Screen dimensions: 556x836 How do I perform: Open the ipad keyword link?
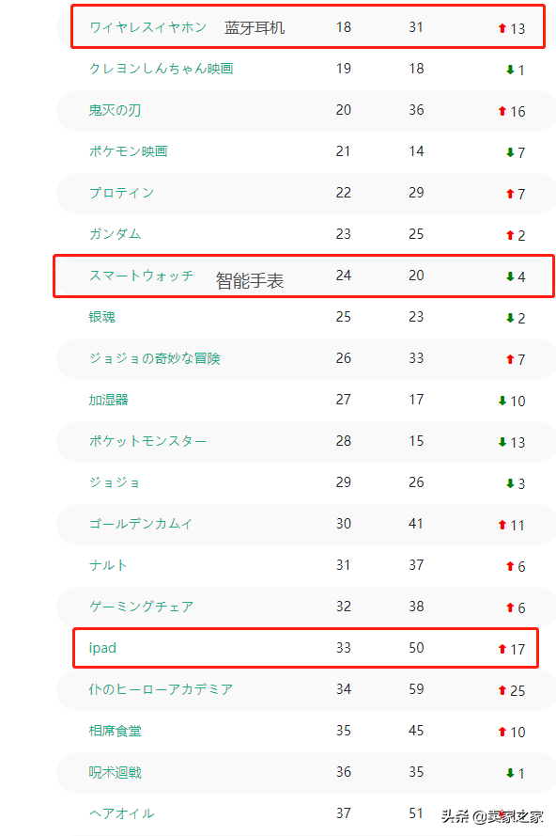coord(102,648)
